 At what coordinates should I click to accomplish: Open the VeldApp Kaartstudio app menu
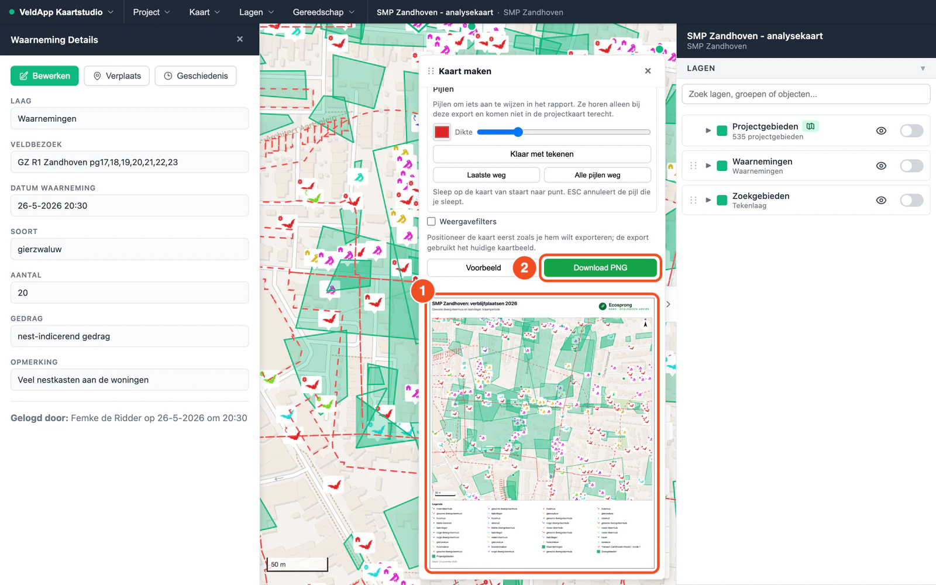point(61,12)
